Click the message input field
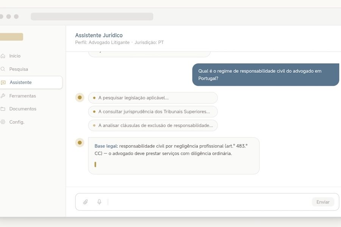Screen dimensions: 341x227 (x=208, y=202)
